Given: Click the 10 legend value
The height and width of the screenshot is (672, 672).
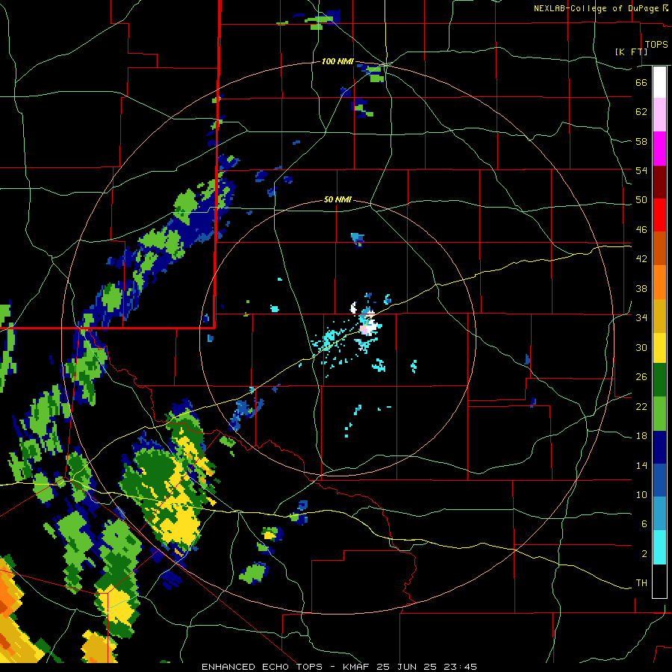Looking at the screenshot, I should [x=641, y=495].
